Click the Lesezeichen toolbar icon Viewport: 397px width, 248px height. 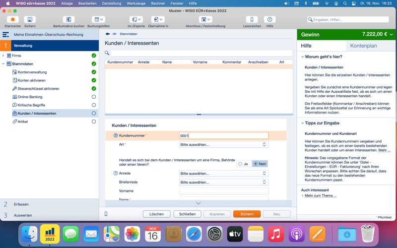tap(252, 19)
